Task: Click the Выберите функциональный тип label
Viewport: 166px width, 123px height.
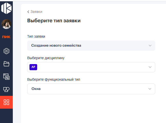Action: (54, 79)
